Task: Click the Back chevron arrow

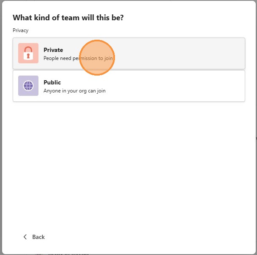Action: click(25, 237)
